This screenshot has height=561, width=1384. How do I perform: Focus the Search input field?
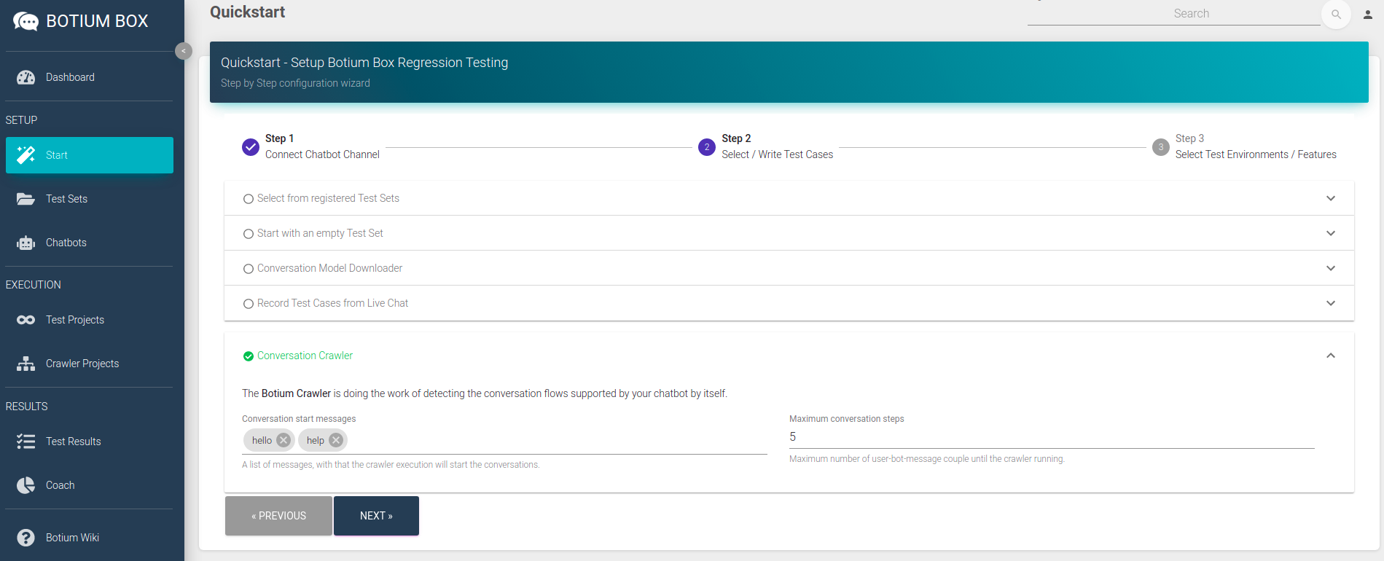pyautogui.click(x=1173, y=14)
